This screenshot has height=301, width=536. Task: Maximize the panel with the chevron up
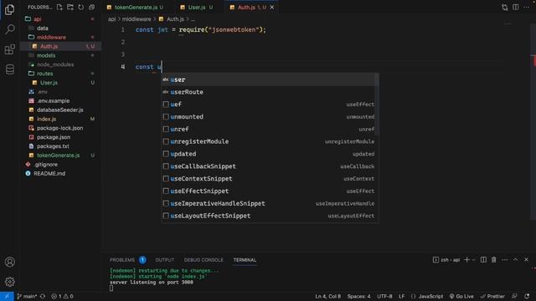(516, 260)
